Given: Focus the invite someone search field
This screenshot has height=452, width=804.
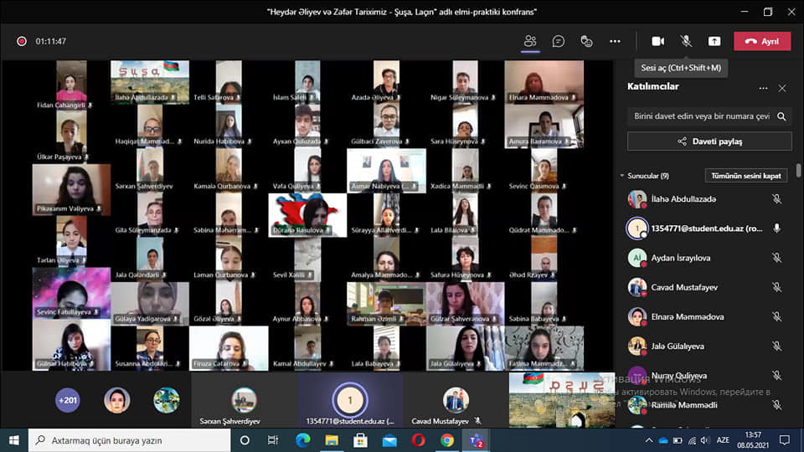Looking at the screenshot, I should coord(701,116).
